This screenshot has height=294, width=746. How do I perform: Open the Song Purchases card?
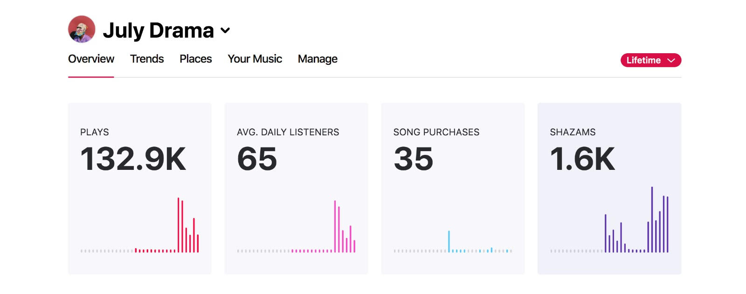(453, 189)
